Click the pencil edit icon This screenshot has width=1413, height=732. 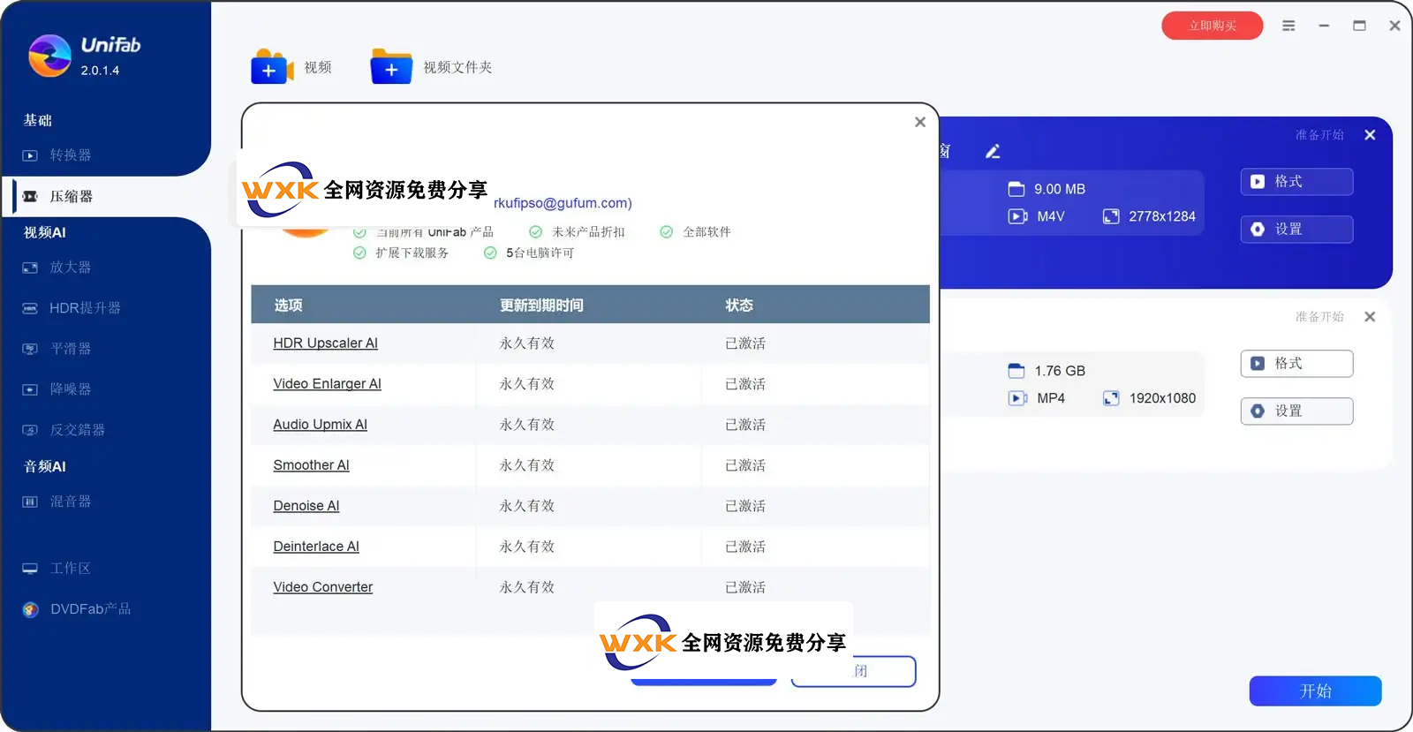pos(993,152)
